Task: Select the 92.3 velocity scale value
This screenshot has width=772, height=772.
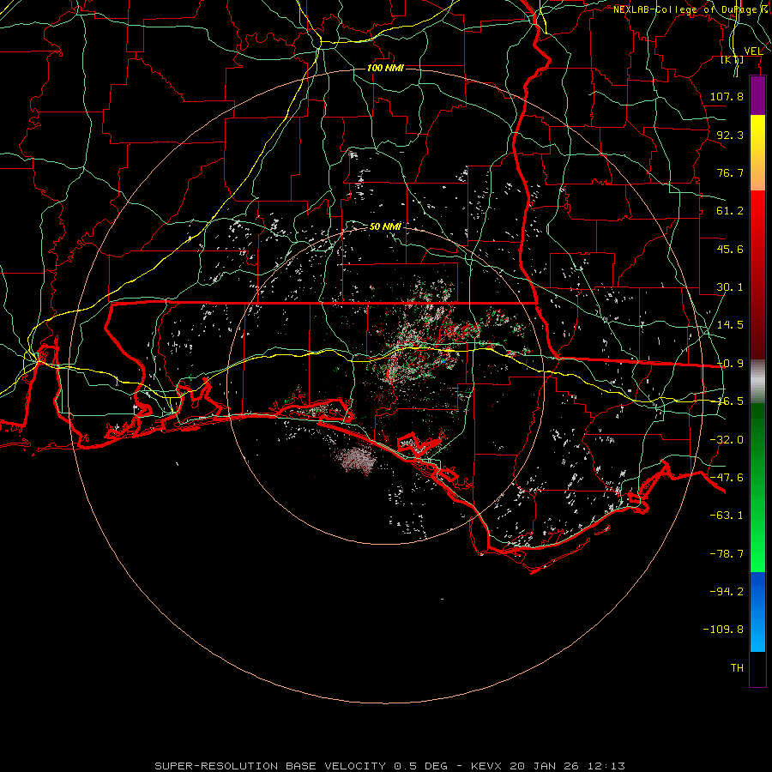Action: 730,135
